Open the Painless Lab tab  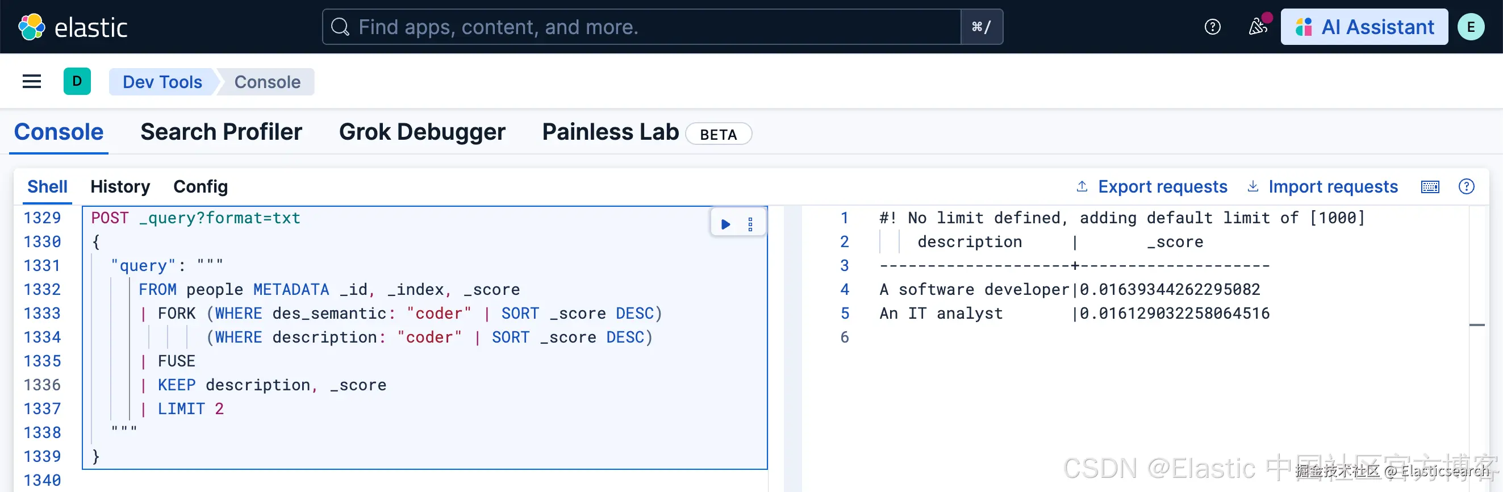pos(610,132)
